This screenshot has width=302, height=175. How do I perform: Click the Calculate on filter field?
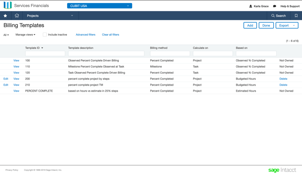click(213, 54)
